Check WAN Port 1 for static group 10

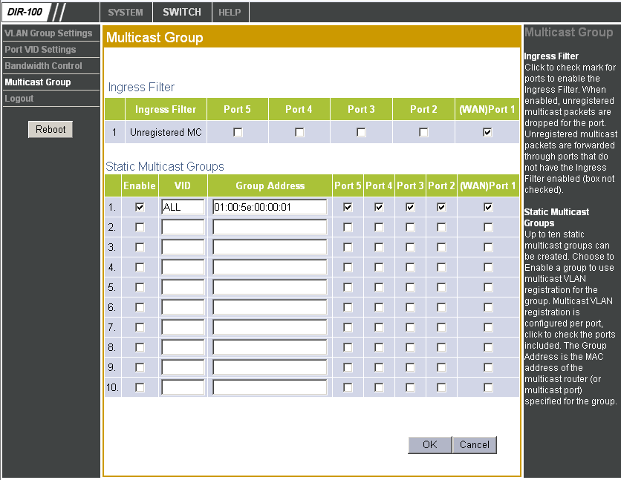coord(488,387)
